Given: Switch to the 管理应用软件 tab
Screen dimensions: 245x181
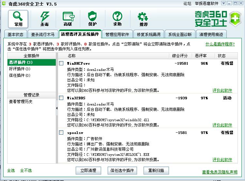Looking at the screenshot, I should tap(117, 34).
